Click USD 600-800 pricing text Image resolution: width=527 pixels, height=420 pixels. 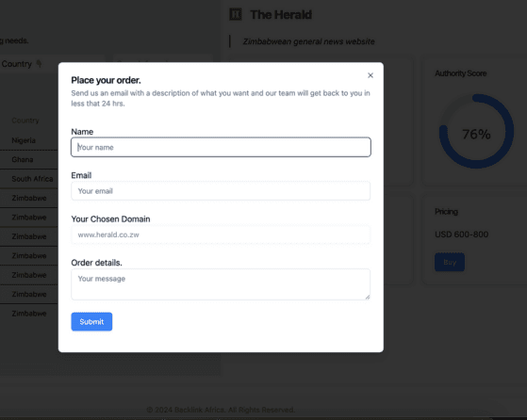point(461,234)
